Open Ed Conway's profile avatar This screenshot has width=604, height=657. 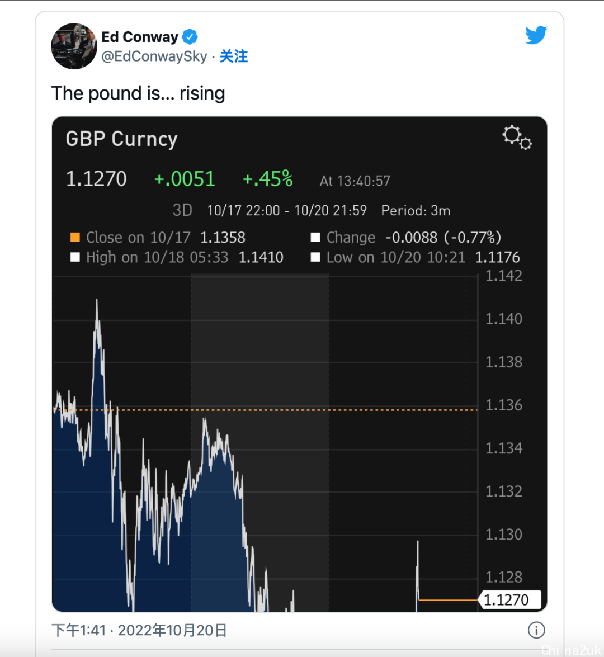point(74,46)
